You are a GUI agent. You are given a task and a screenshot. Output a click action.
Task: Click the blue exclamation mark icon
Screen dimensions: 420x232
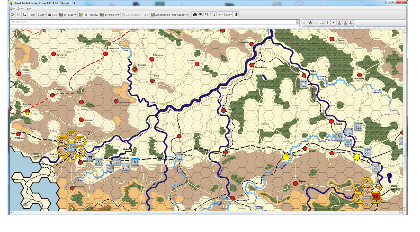(x=327, y=23)
